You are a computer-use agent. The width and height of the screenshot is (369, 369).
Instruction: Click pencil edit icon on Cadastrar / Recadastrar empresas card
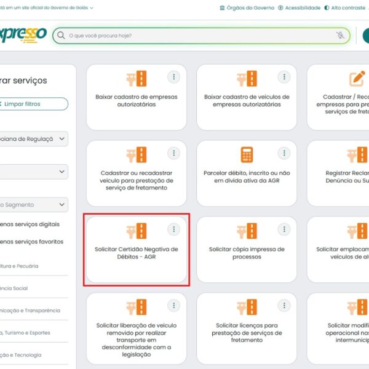[357, 79]
